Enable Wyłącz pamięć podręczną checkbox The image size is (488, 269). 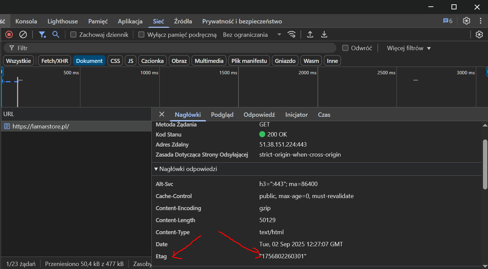(x=141, y=34)
